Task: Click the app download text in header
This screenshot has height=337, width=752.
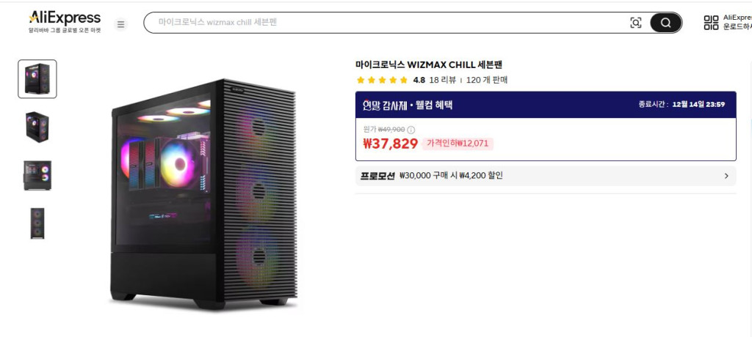Action: pyautogui.click(x=737, y=23)
